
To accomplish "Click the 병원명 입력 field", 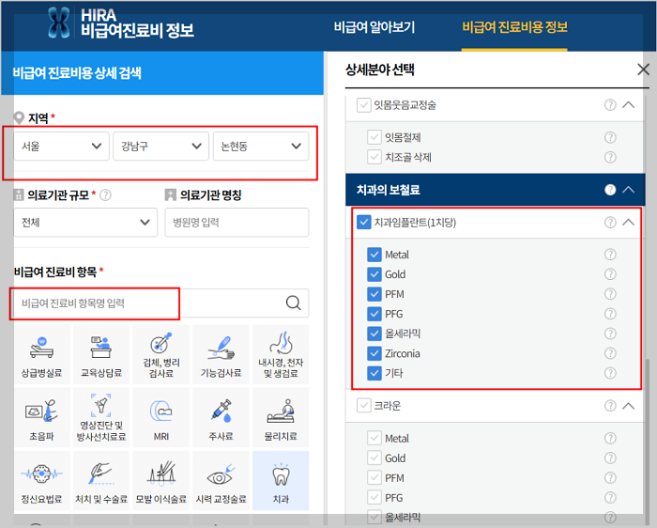I will [237, 223].
